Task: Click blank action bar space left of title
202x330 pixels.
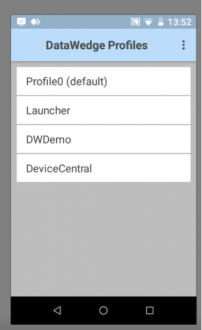Action: 28,45
